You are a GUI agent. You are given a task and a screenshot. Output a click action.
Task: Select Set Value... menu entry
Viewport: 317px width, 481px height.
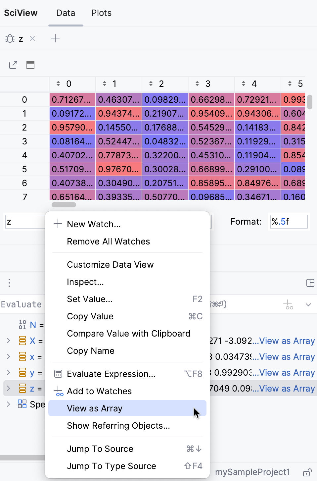[x=127, y=299]
